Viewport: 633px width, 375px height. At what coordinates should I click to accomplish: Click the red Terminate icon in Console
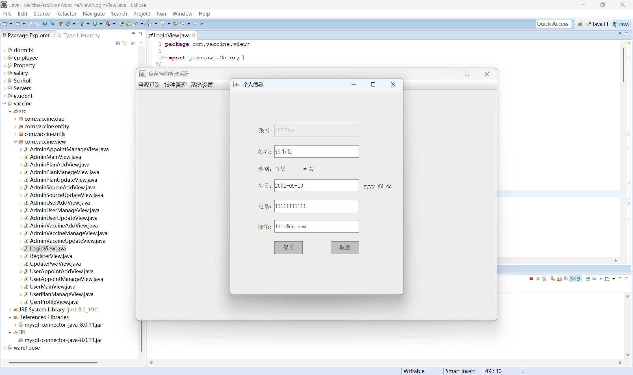[531, 279]
